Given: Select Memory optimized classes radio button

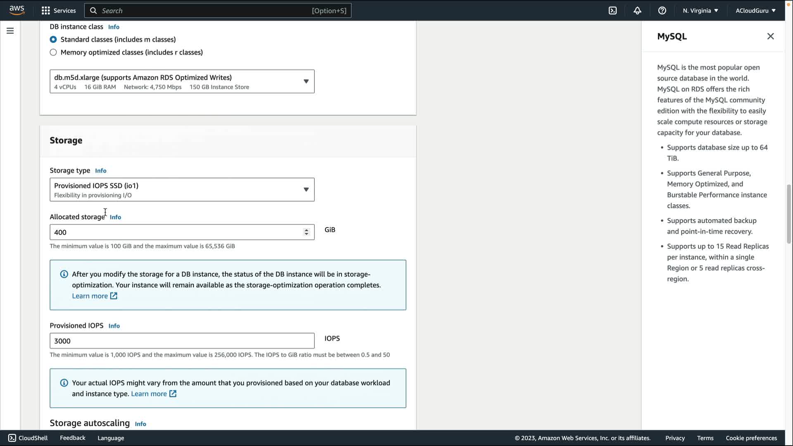Looking at the screenshot, I should point(53,52).
